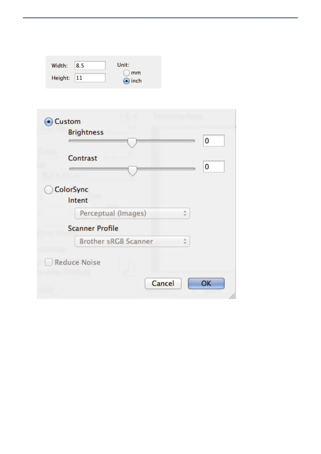
Task: Click the dialog resize grip corner
Action: 232,296
